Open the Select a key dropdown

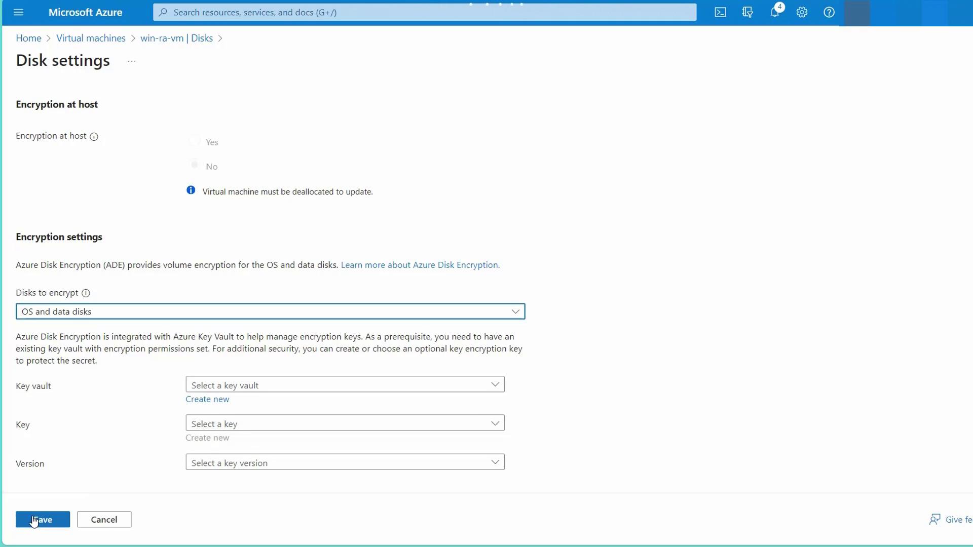[345, 423]
